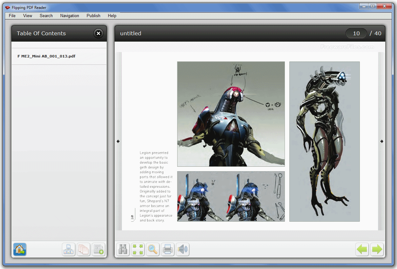Click the Legion N7 armor concept image

pos(231,114)
